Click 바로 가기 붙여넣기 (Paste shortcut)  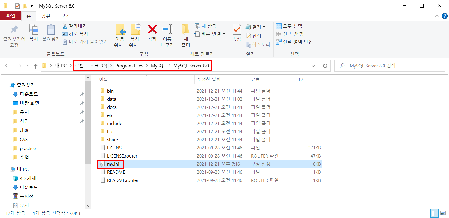(85, 42)
